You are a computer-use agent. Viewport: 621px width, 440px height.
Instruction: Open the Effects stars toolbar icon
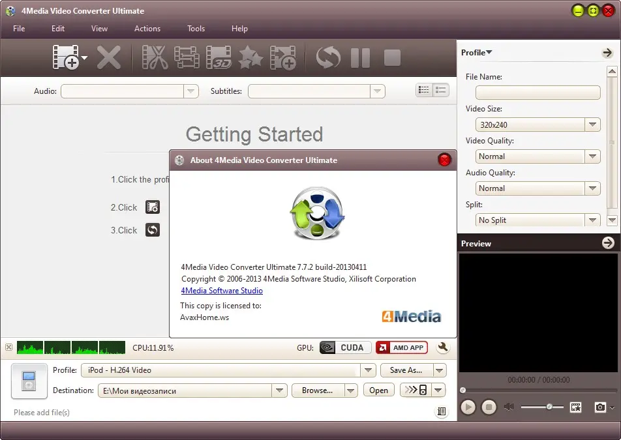(250, 58)
